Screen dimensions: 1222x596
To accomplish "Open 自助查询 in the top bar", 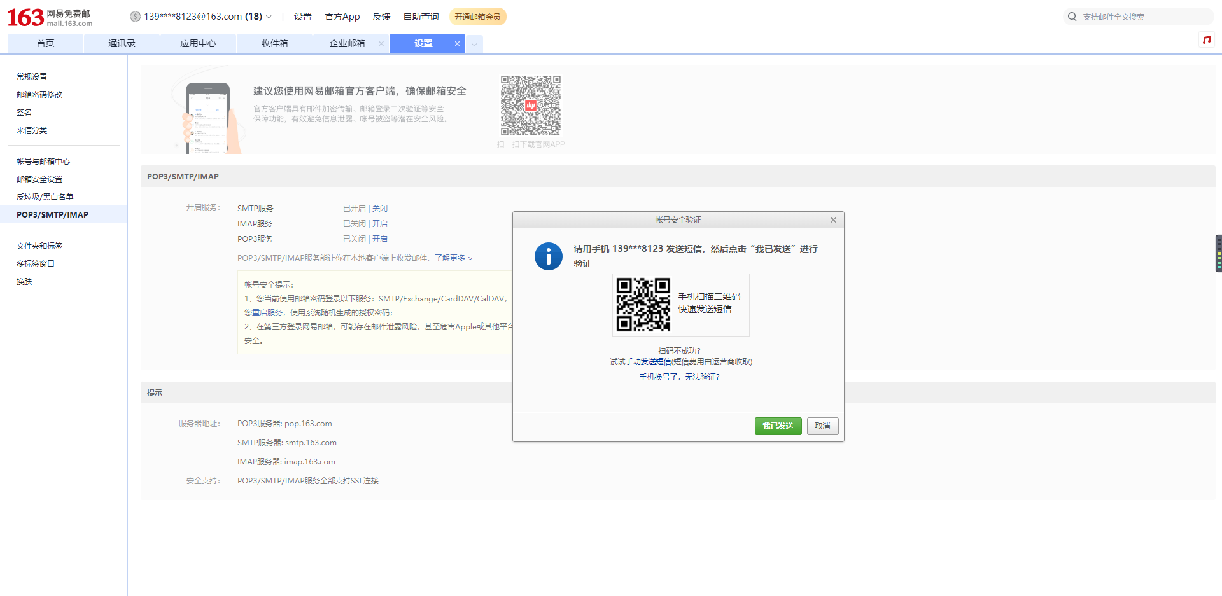I will 421,17.
